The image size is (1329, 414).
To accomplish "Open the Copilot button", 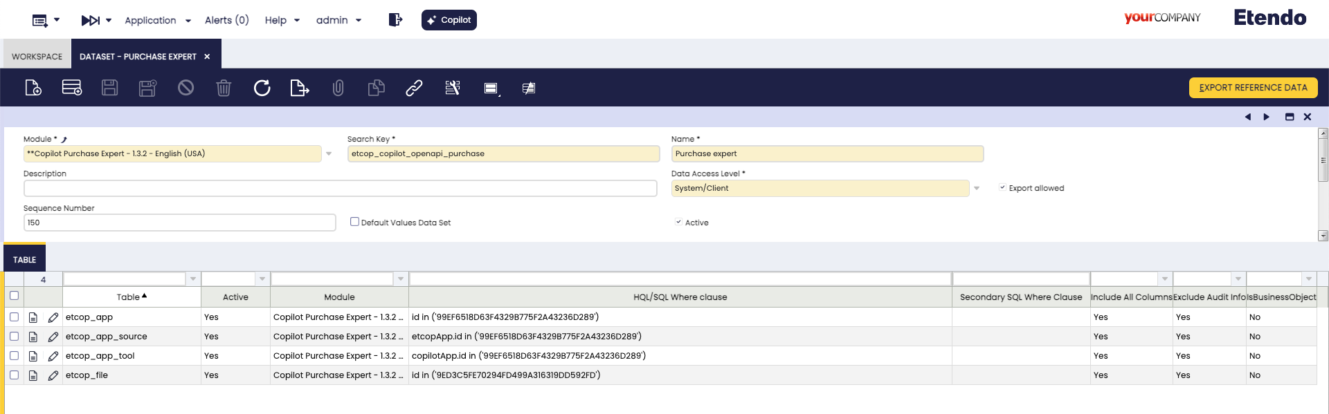I will 449,20.
